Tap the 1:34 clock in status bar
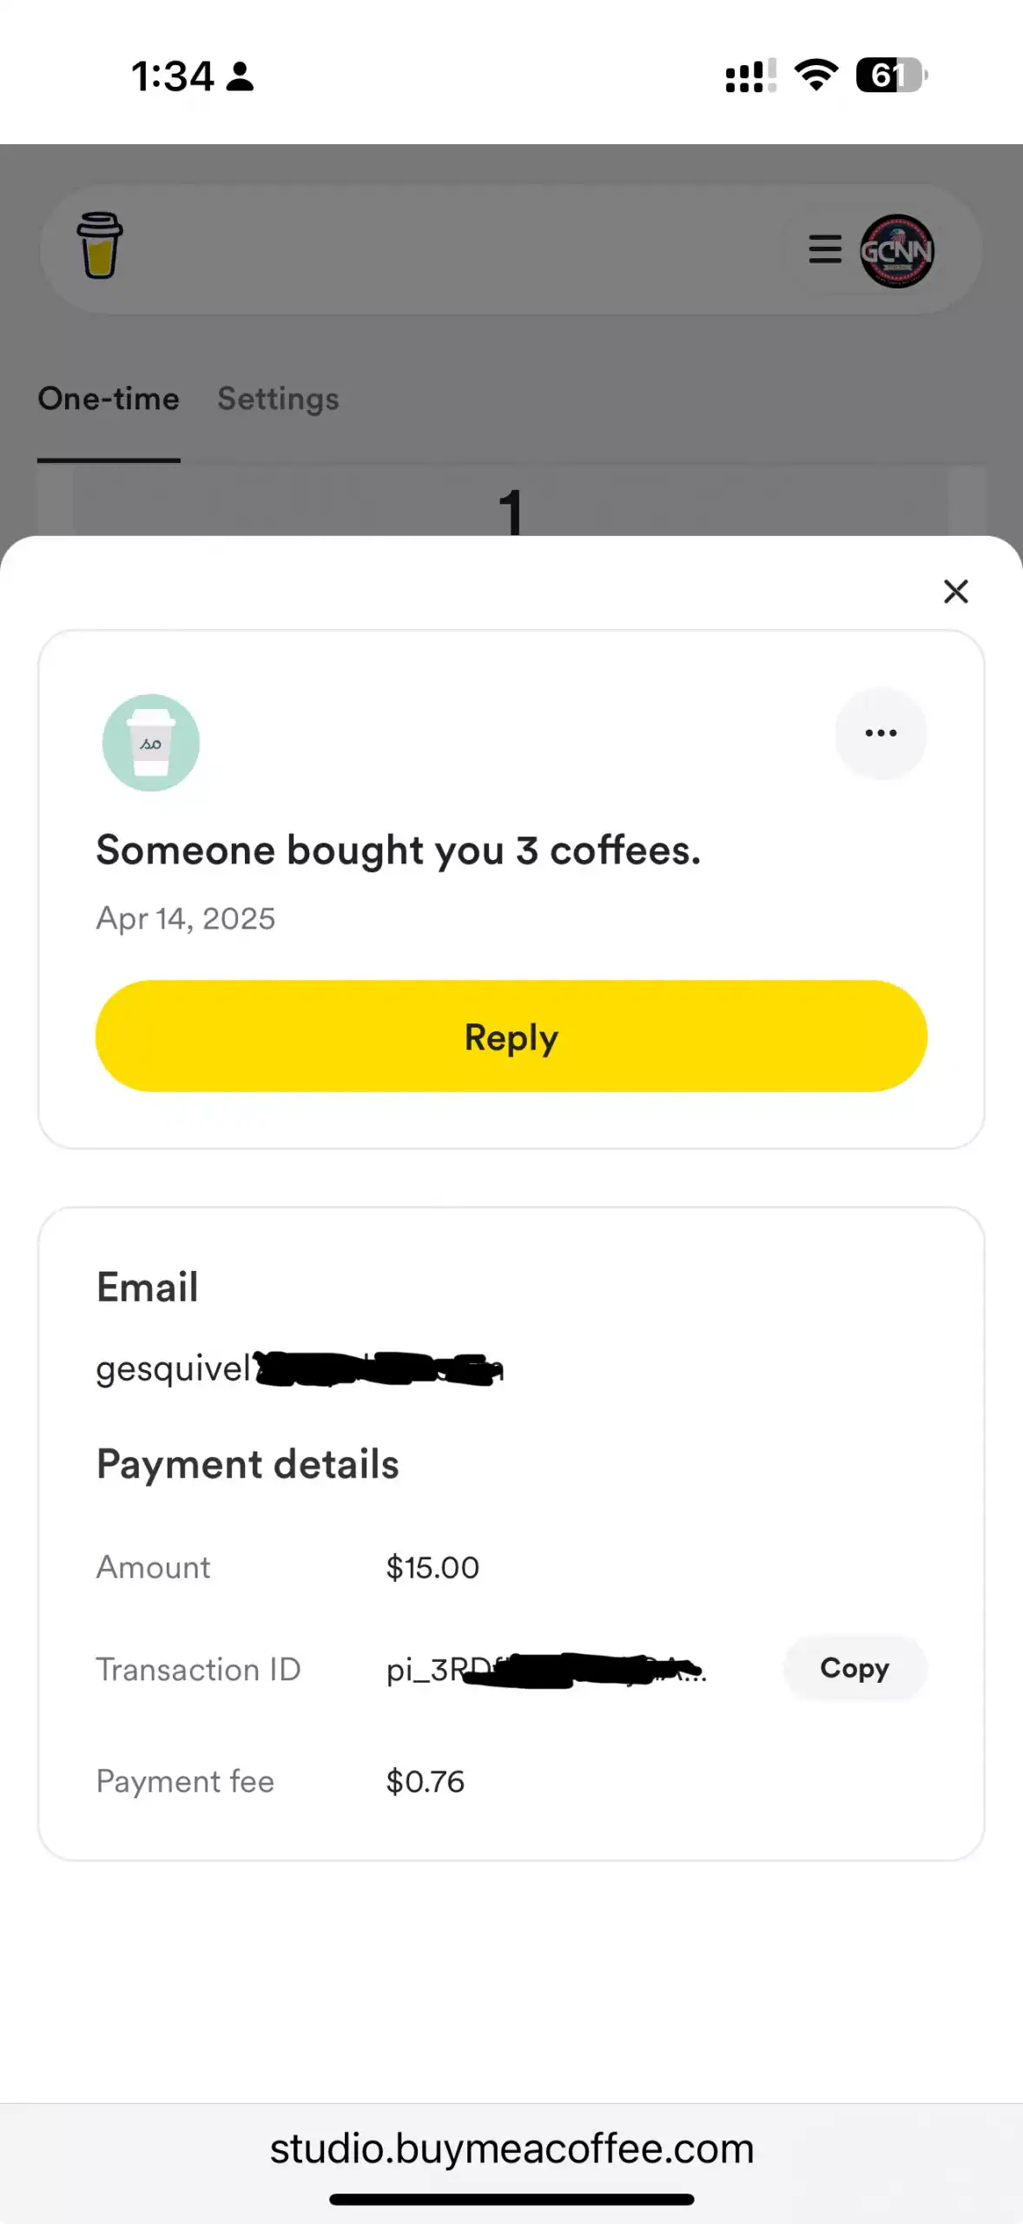 tap(172, 76)
